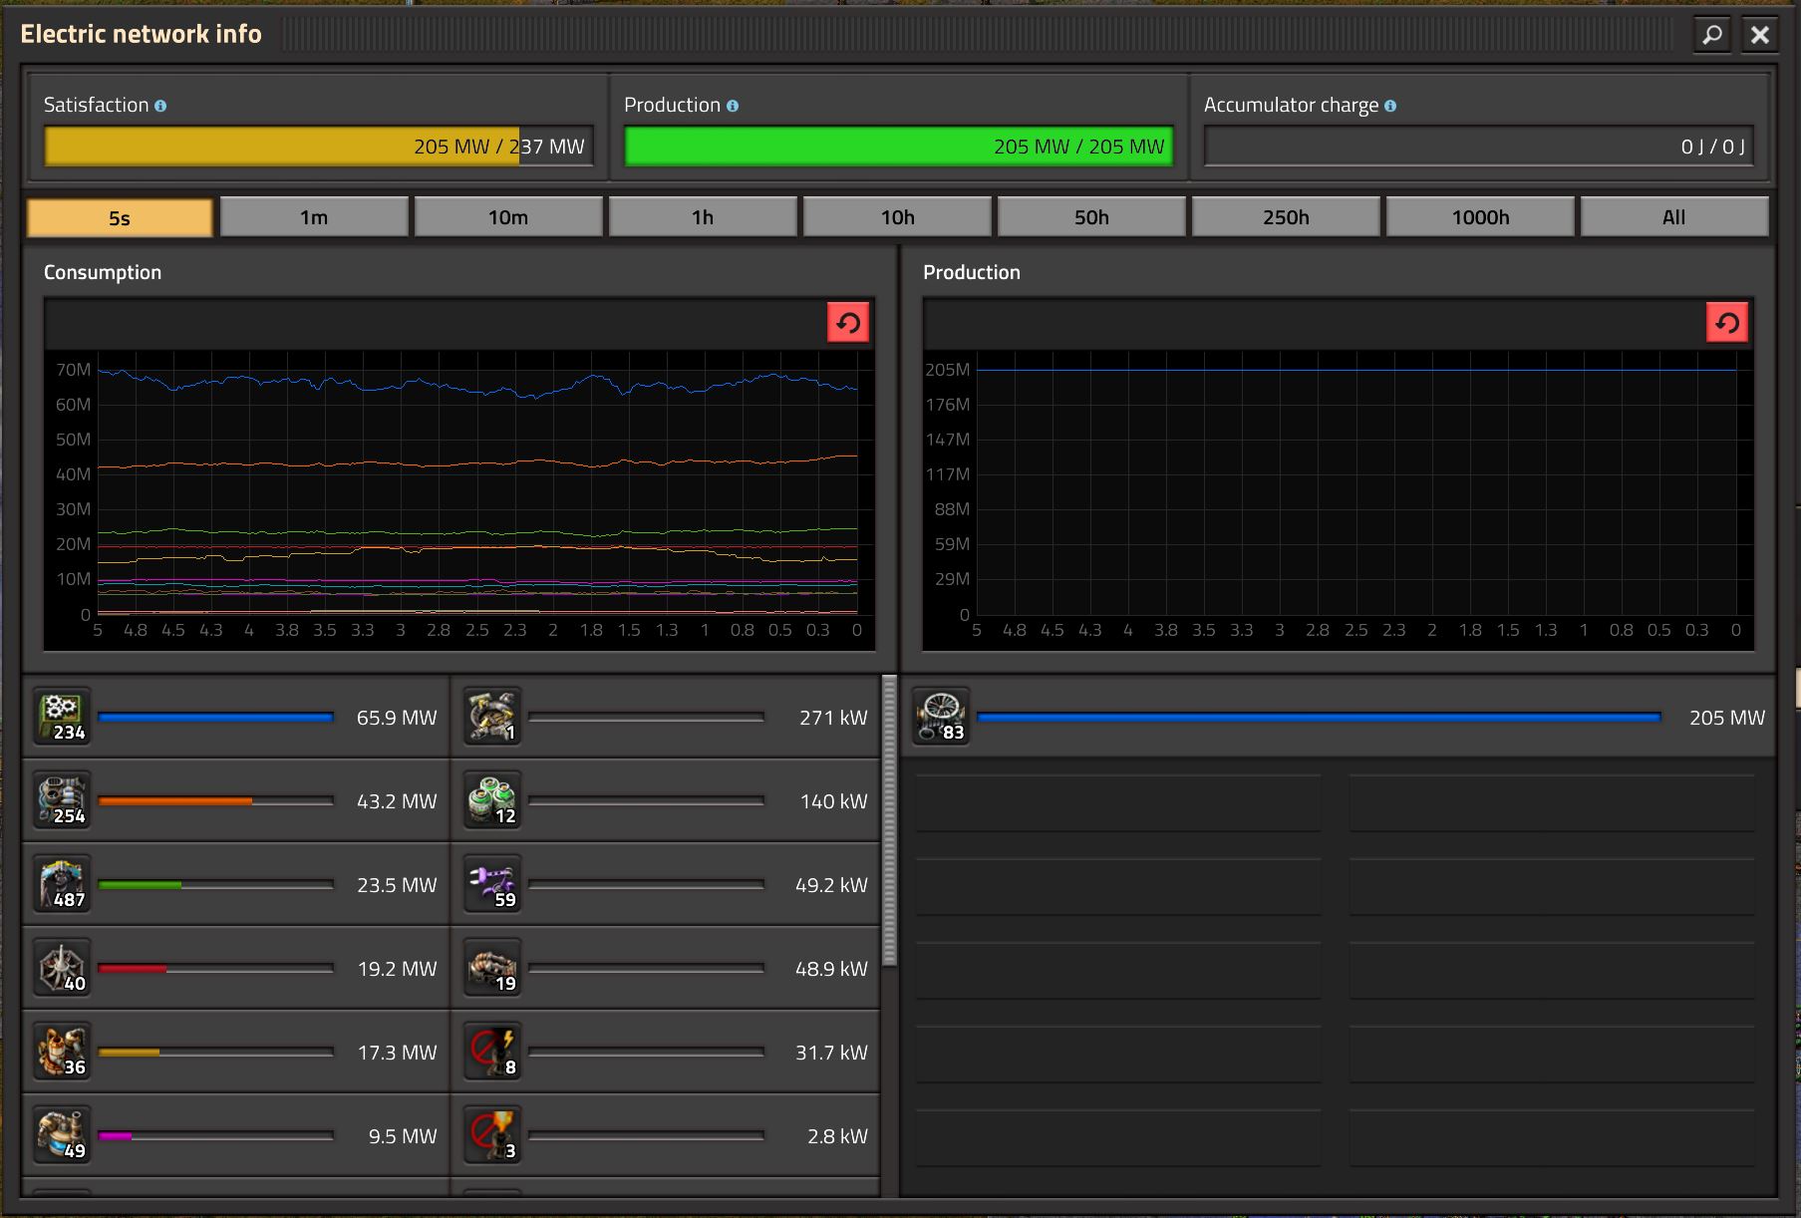Viewport: 1801px width, 1218px height.
Task: Open the Production info tooltip icon
Action: 733,106
